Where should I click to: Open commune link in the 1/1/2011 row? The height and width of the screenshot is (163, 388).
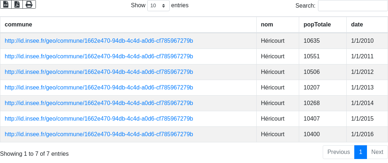(x=99, y=57)
